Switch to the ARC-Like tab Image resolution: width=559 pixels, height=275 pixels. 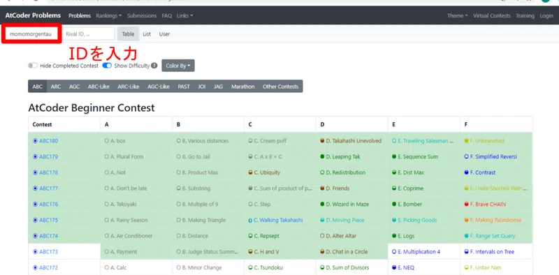click(129, 87)
